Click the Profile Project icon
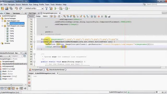 [x=67, y=8]
